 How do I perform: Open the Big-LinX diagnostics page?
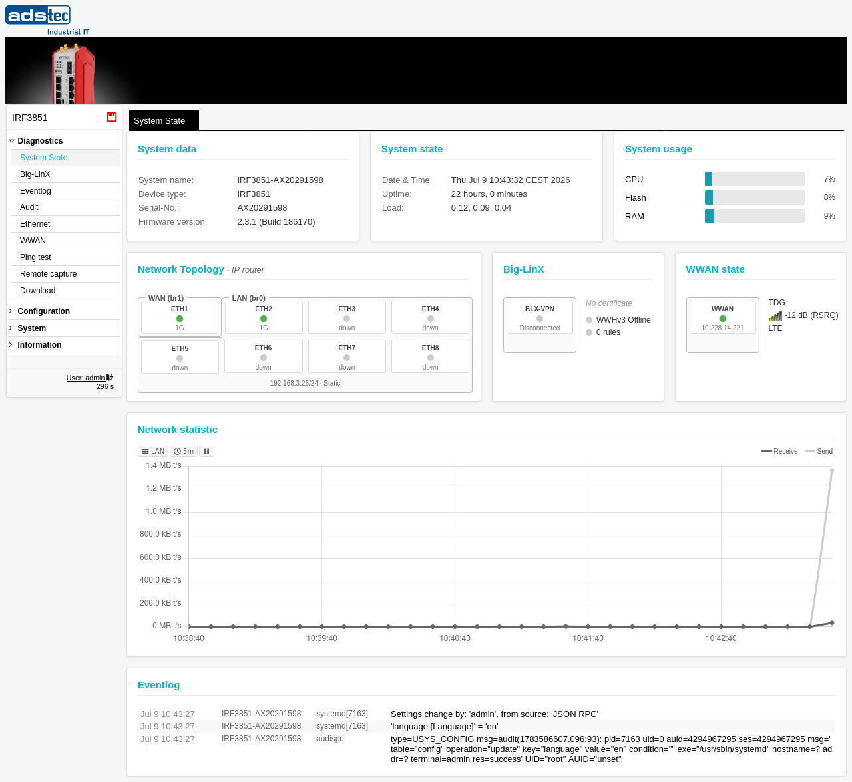(65, 174)
